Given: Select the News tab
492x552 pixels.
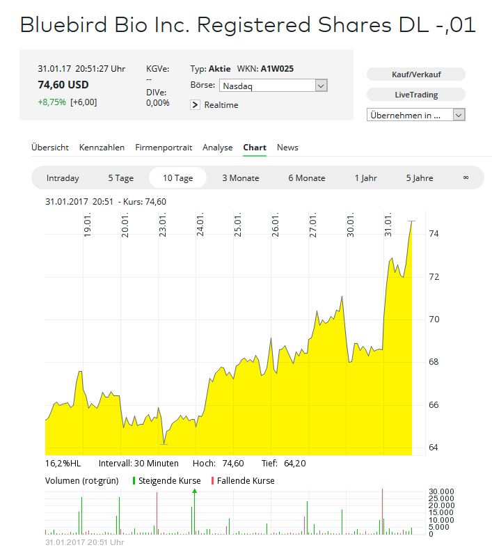Looking at the screenshot, I should [287, 148].
